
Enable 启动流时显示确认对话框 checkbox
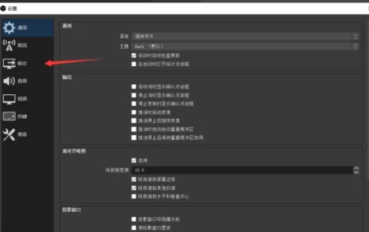(x=134, y=87)
